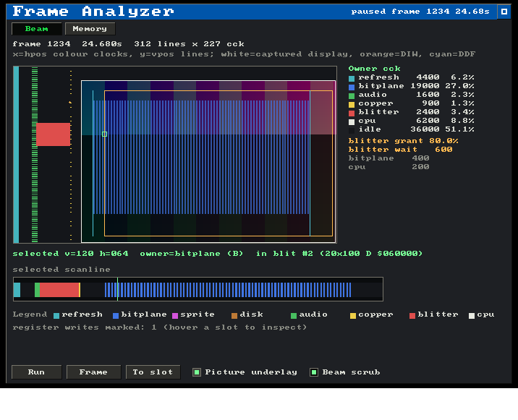This screenshot has height=420, width=518.
Task: Click the idle swatch in Owner table
Action: click(x=352, y=131)
